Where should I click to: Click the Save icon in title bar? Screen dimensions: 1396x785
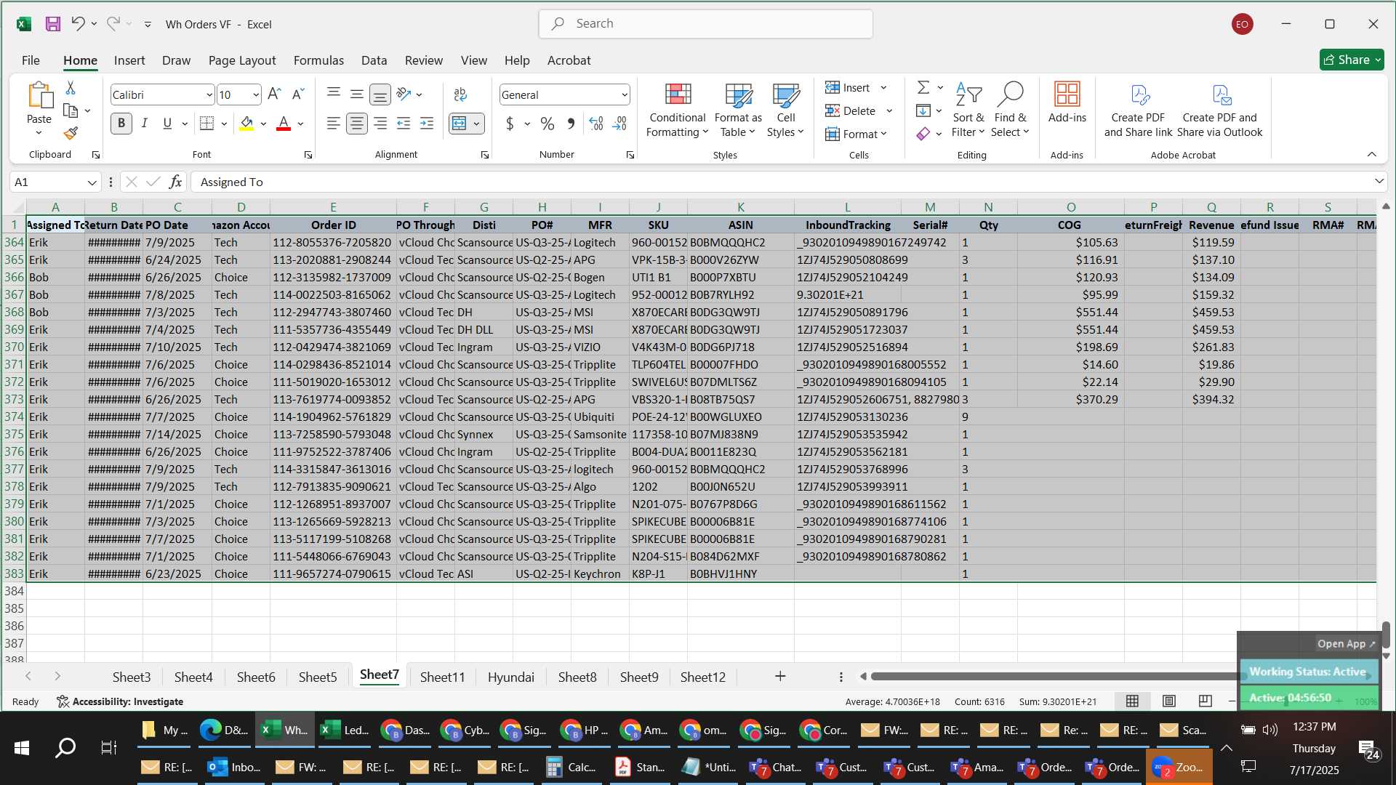coord(53,24)
